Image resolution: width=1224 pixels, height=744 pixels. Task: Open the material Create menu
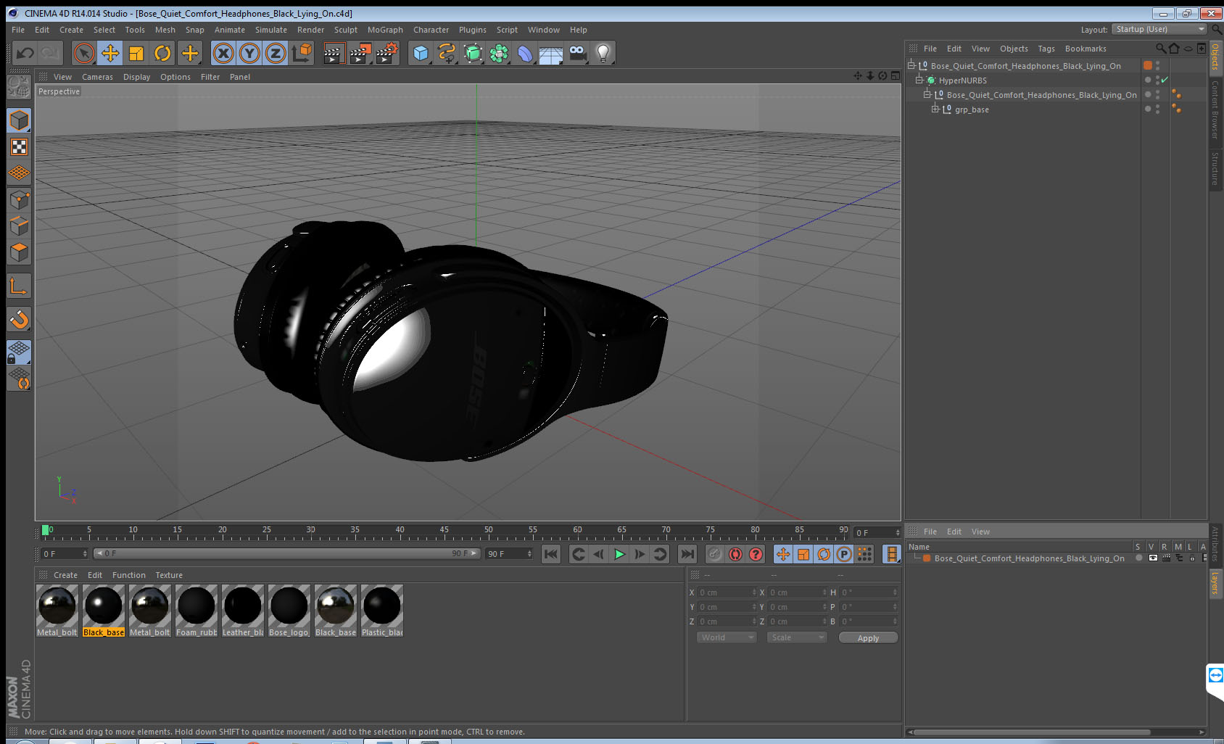point(65,575)
